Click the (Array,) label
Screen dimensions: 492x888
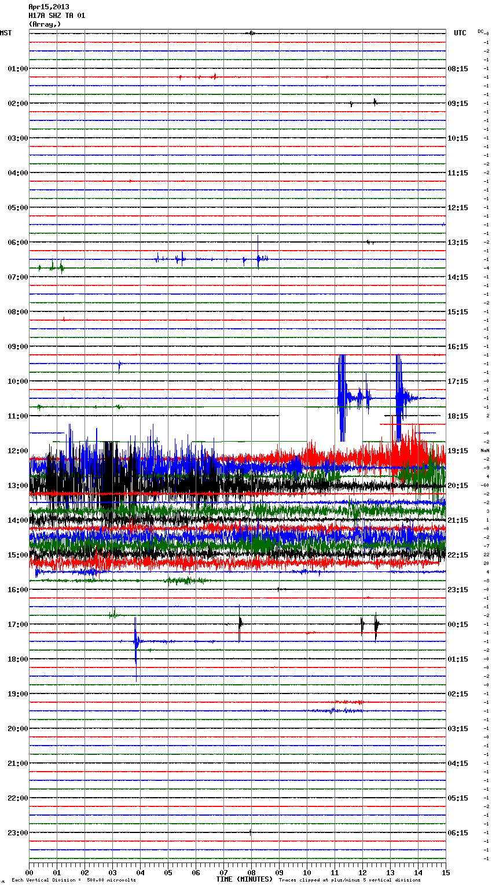pyautogui.click(x=45, y=24)
